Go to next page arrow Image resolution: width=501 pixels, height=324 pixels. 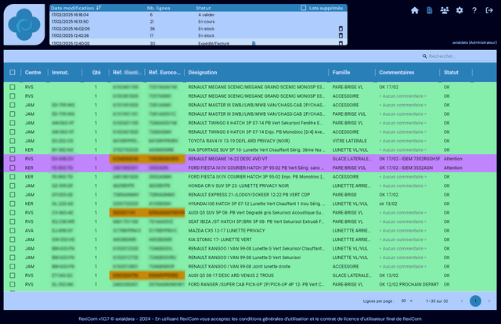[x=488, y=301]
